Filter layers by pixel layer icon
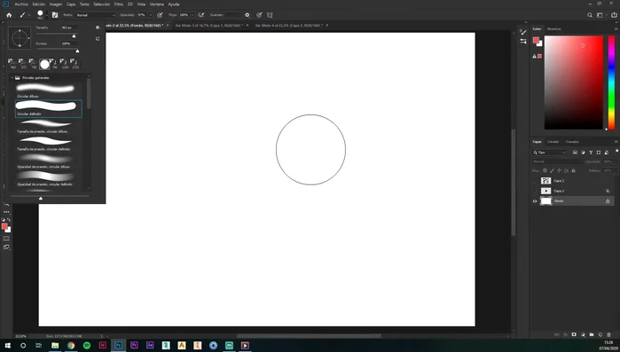The width and height of the screenshot is (620, 352). pos(575,153)
